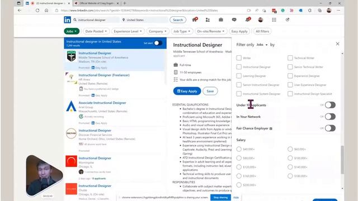Turn on the Set alert switch

pos(158,43)
